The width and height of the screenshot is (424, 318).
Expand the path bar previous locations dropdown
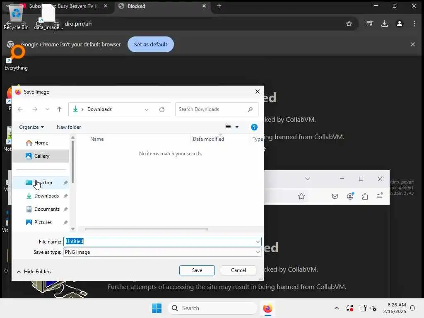147,109
